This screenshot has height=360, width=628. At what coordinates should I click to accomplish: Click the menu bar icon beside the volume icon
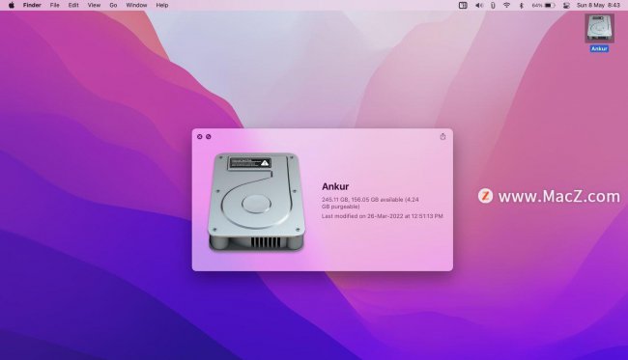click(x=493, y=5)
